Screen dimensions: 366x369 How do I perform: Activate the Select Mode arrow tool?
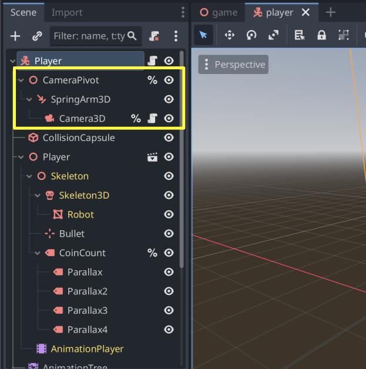203,35
